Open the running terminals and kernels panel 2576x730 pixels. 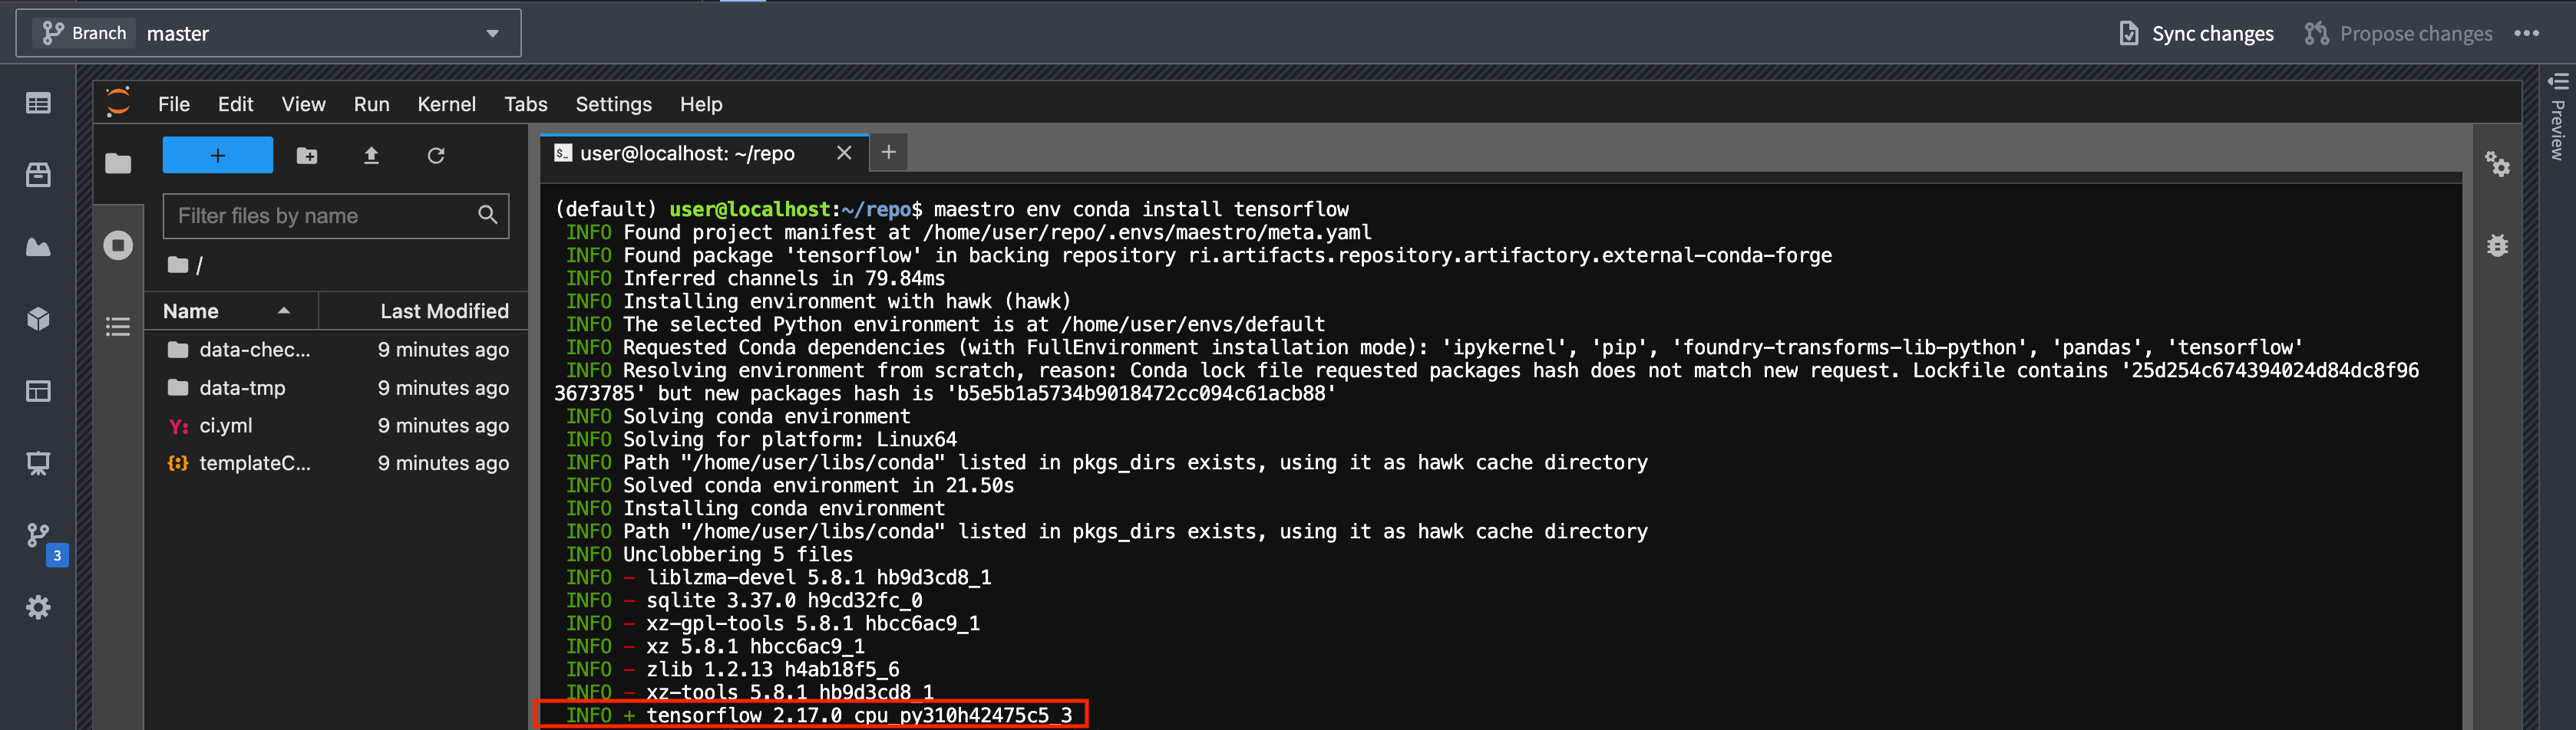[x=118, y=245]
